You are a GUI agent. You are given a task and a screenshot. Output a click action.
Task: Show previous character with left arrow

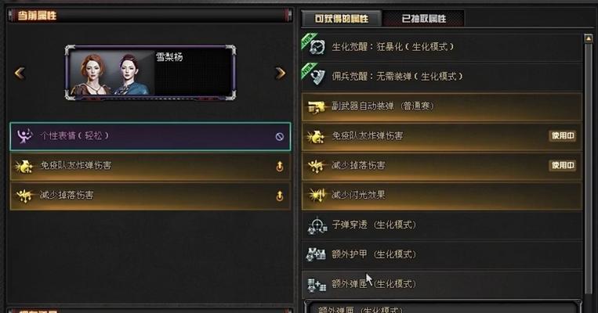pyautogui.click(x=20, y=73)
